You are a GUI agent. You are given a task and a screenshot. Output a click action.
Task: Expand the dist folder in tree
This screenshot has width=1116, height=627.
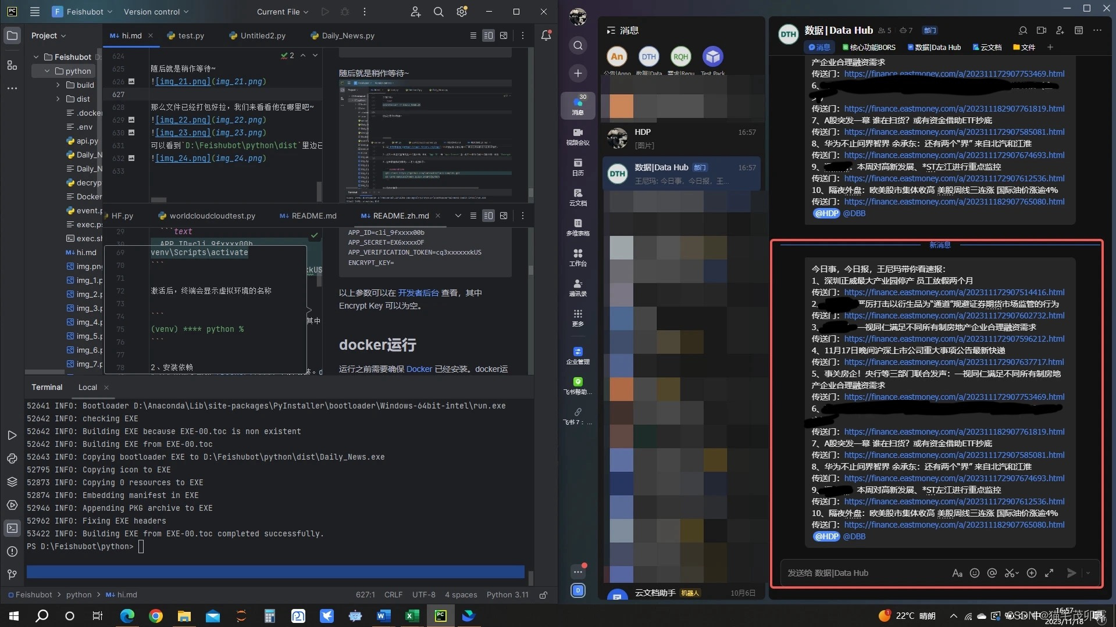pos(58,99)
